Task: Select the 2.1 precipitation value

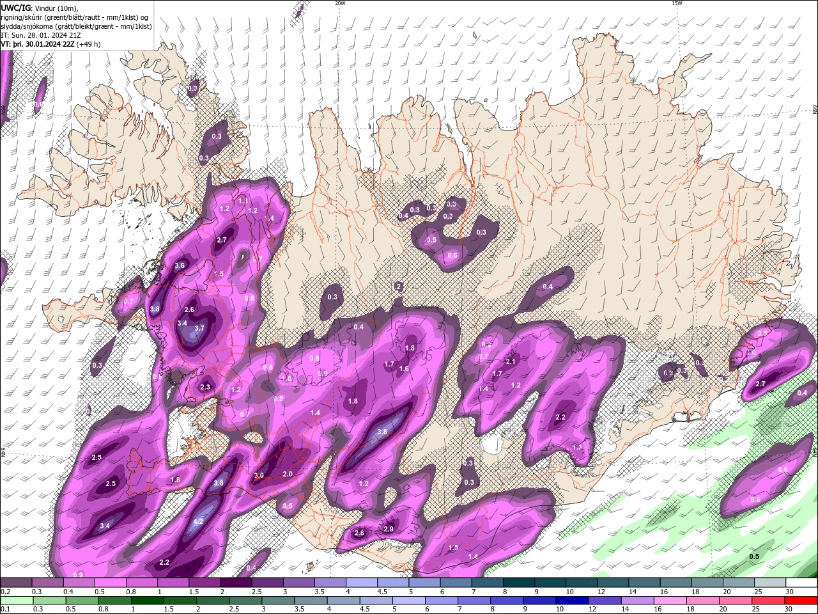Action: point(511,361)
